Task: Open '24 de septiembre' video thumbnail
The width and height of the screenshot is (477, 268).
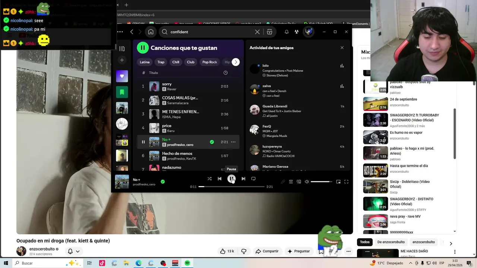Action: (x=376, y=104)
